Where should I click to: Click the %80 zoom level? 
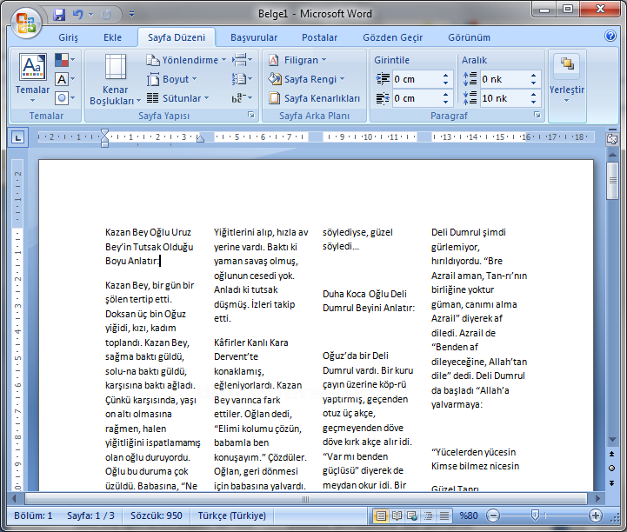pos(468,515)
